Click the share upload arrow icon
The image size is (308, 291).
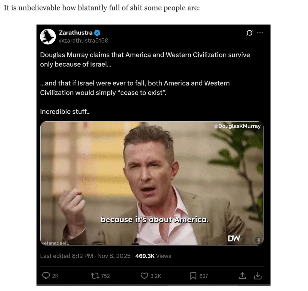[243, 276]
